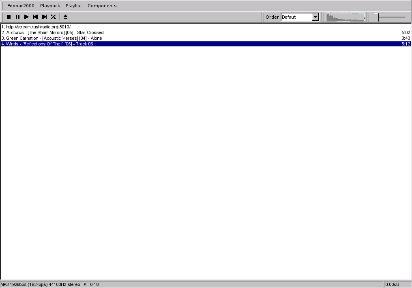412x288 pixels.
Task: Change Default playback order
Action: coord(299,17)
